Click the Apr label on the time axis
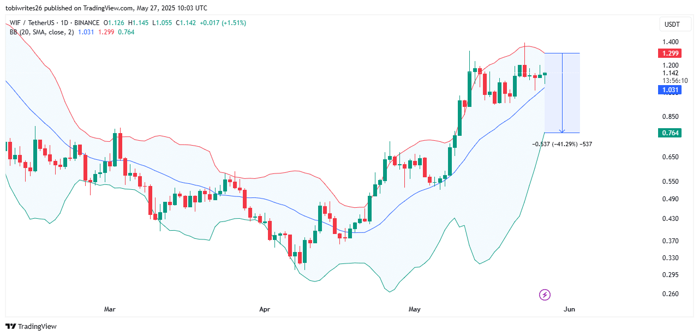 (265, 309)
